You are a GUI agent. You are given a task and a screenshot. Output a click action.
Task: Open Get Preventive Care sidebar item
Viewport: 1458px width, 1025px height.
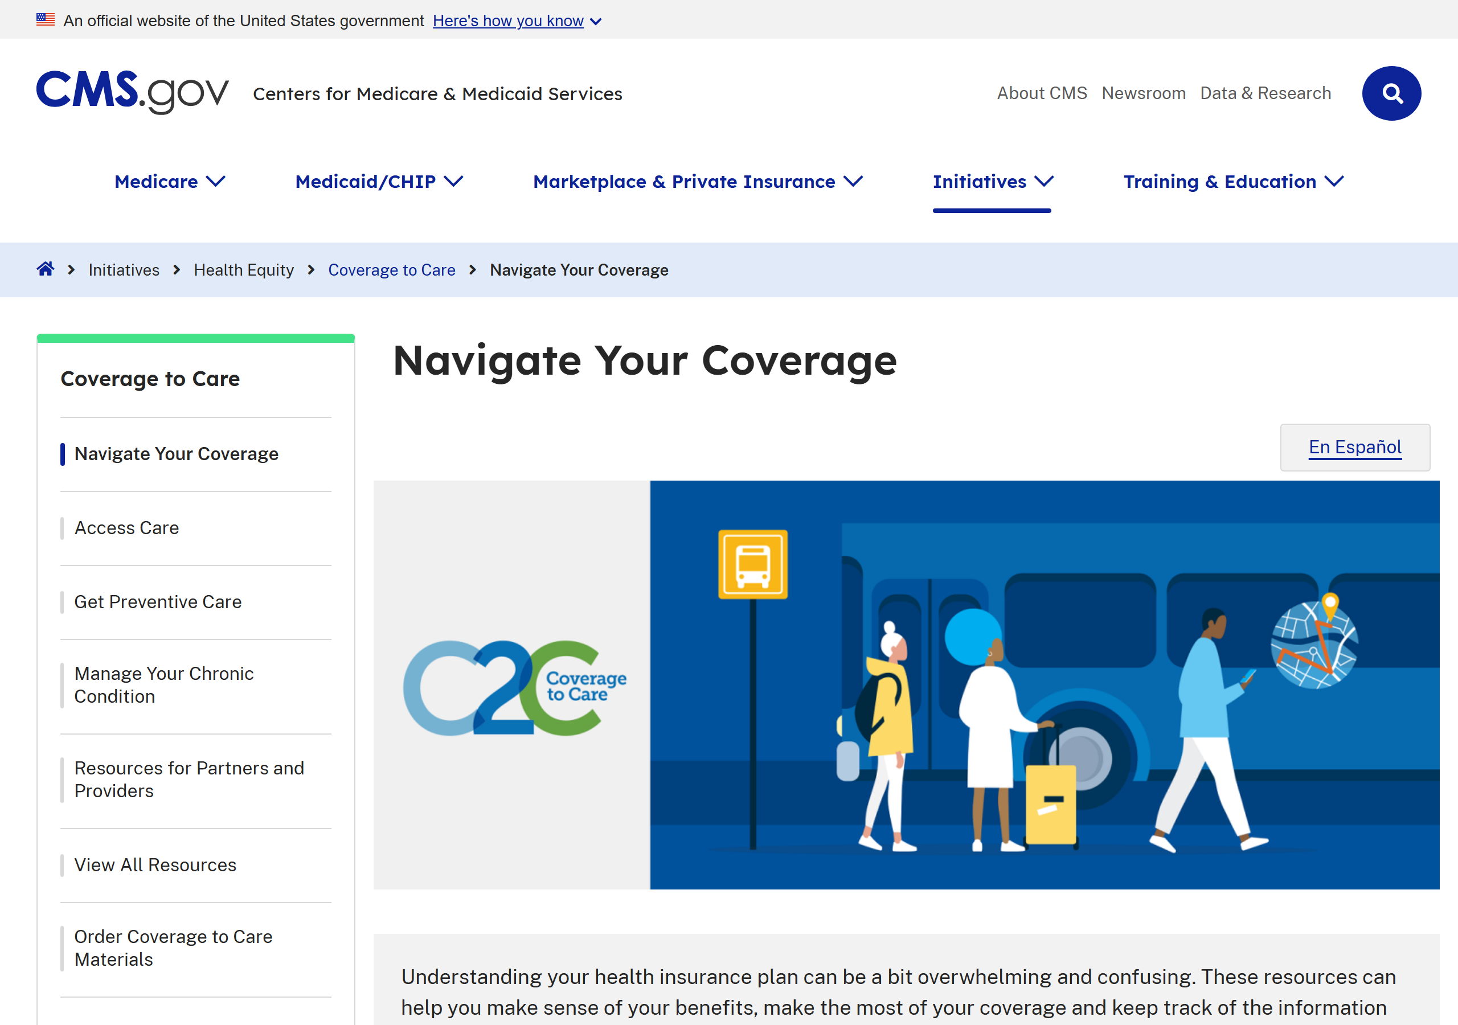pos(158,602)
